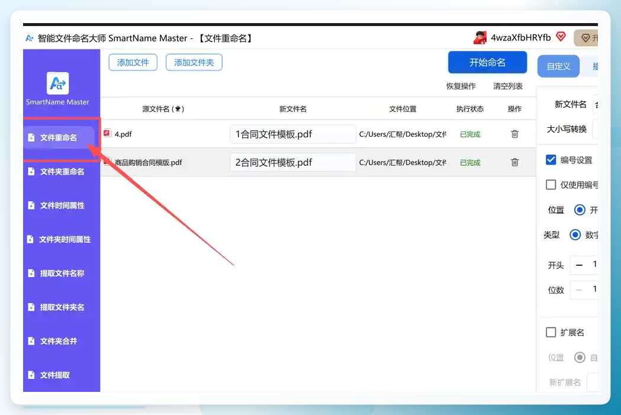
Task: Open the 文件重命名 sidebar item
Action: 59,137
